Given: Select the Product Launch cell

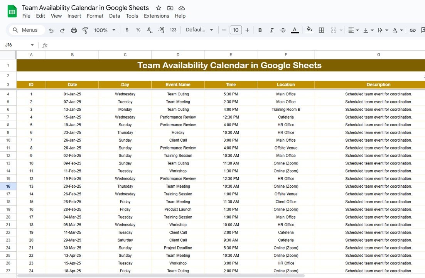Looking at the screenshot, I should click(x=178, y=209).
